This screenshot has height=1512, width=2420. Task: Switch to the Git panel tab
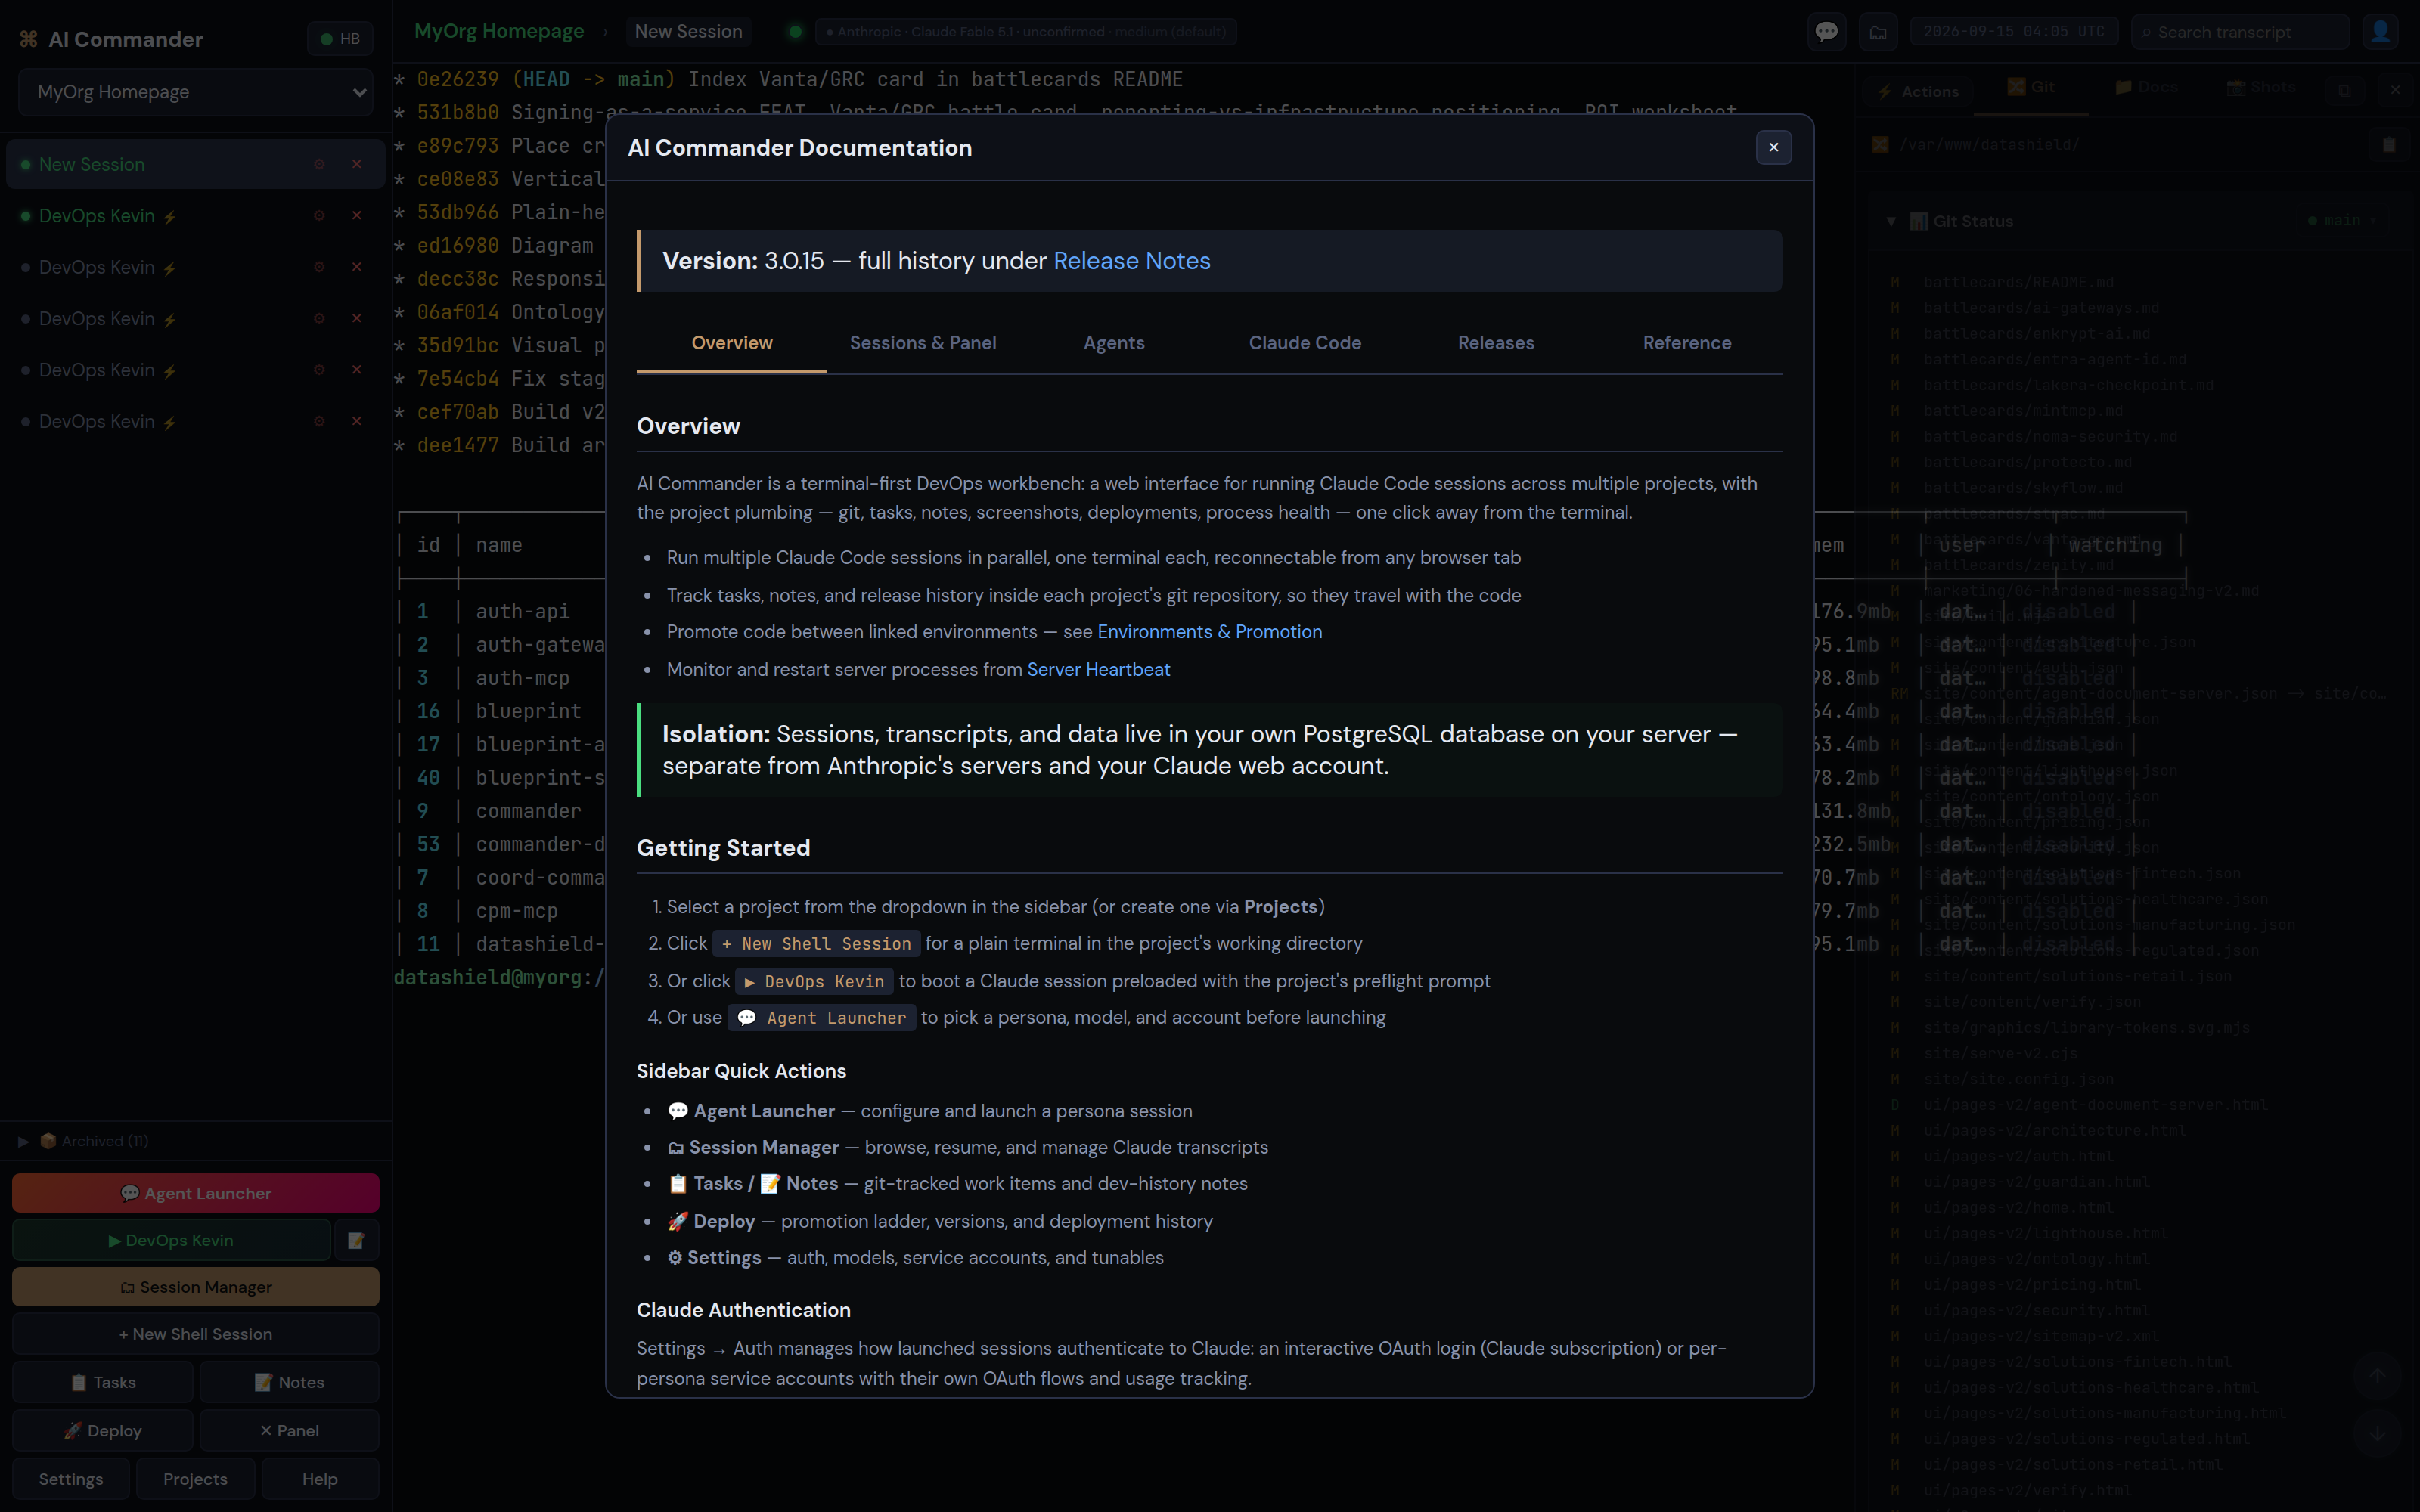click(x=2032, y=88)
